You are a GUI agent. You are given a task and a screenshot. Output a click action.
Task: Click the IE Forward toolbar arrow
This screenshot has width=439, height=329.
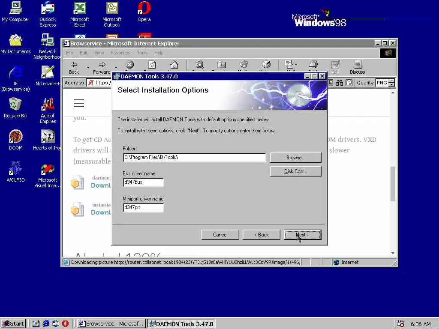pyautogui.click(x=102, y=67)
